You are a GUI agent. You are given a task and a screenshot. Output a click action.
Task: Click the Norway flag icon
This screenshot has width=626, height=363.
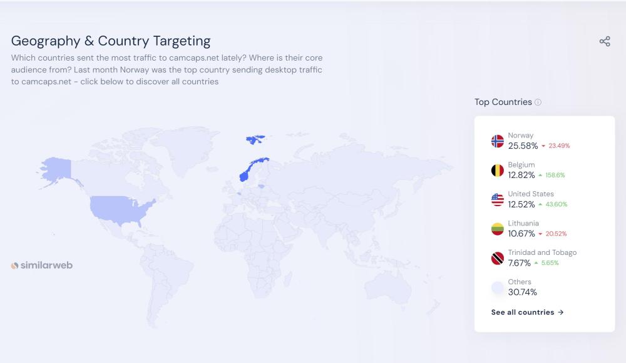pyautogui.click(x=498, y=141)
